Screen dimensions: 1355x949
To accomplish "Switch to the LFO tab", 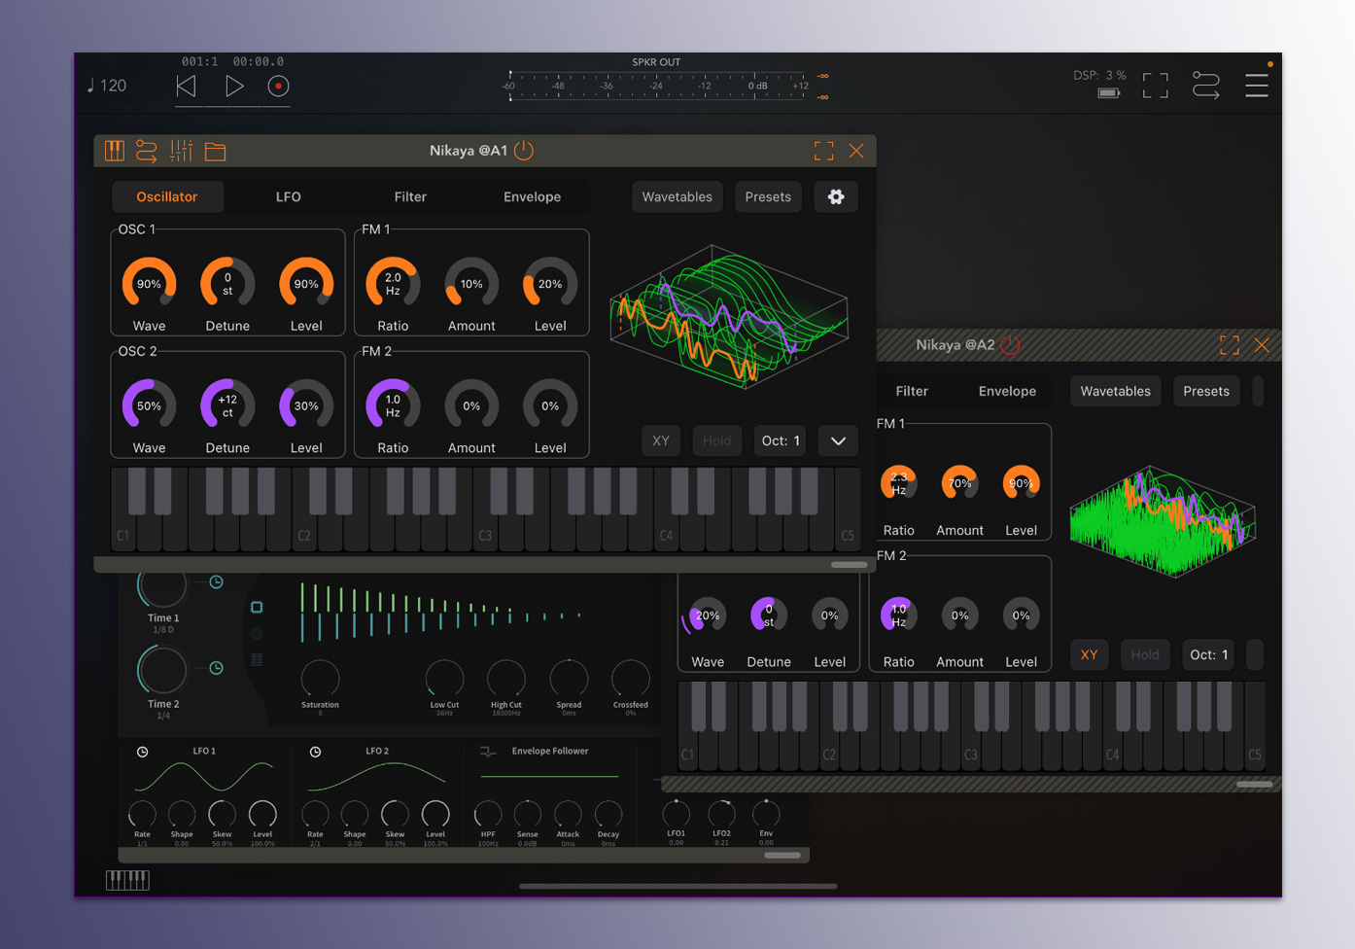I will click(x=289, y=197).
